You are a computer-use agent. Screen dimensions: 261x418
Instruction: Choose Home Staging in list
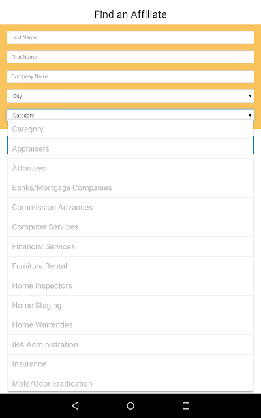[x=130, y=305]
